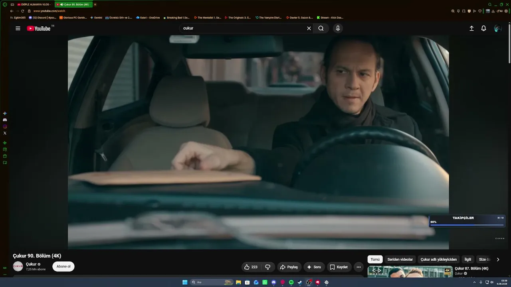
Task: Select the Çukur adlı yükleyiciden chip
Action: pos(439,259)
